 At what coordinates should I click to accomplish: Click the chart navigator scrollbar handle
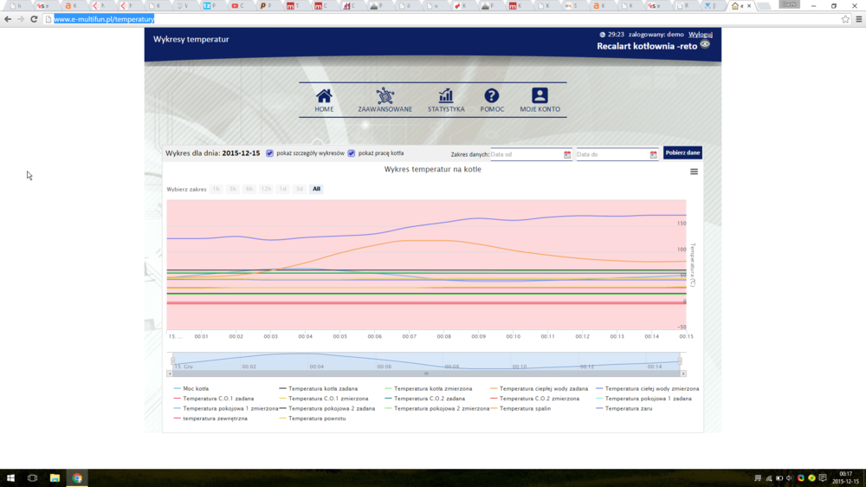coord(426,373)
